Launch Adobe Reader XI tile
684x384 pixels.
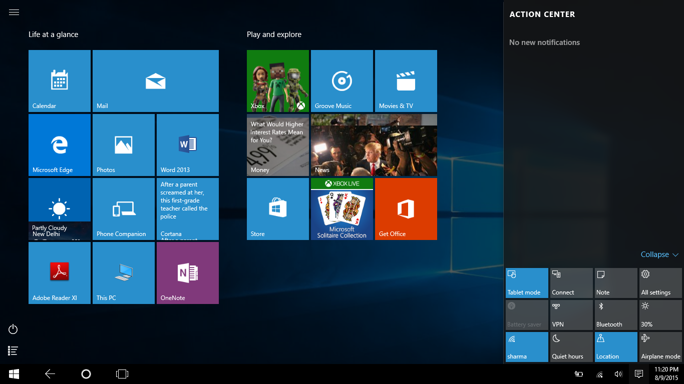tap(60, 273)
